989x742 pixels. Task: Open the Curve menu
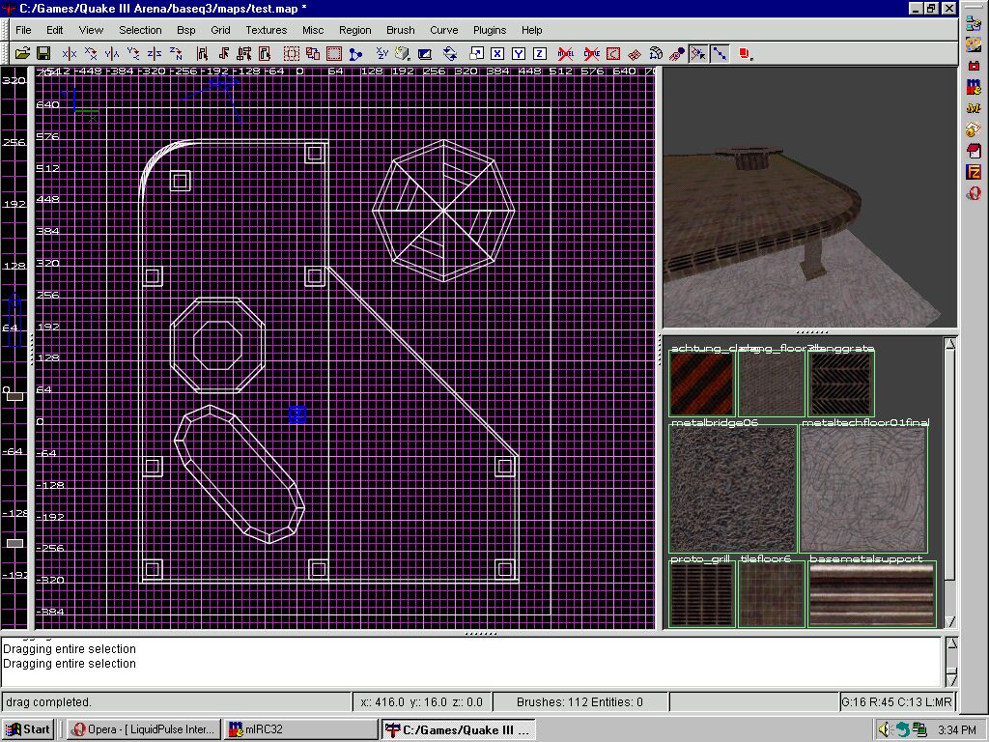click(x=444, y=30)
